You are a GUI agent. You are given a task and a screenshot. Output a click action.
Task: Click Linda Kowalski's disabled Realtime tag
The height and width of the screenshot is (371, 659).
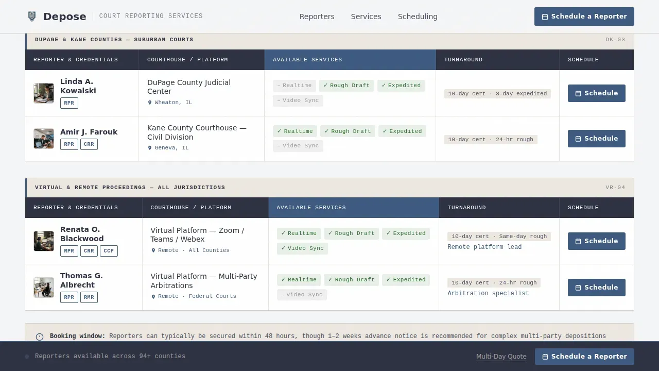(294, 86)
